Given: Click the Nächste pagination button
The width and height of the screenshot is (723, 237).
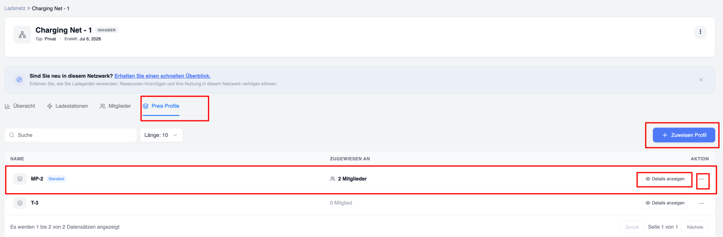Looking at the screenshot, I should point(695,227).
